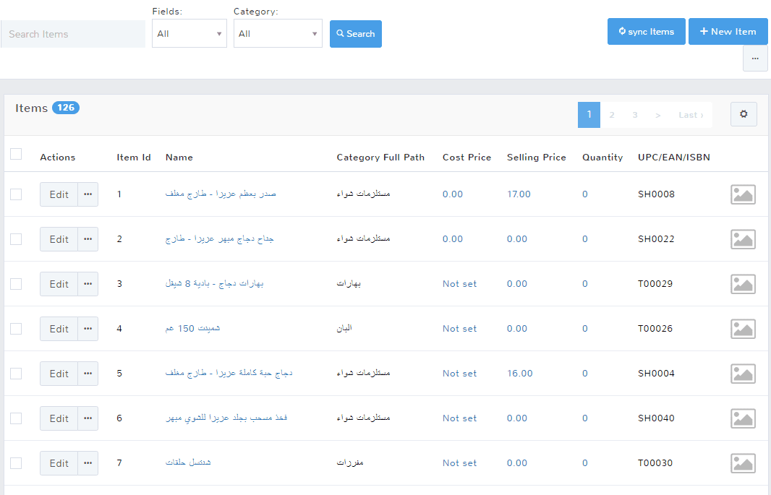Click the sync Items button
The image size is (771, 495).
tap(646, 32)
